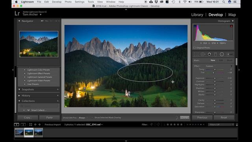Clear History with the X icon

coord(58,95)
